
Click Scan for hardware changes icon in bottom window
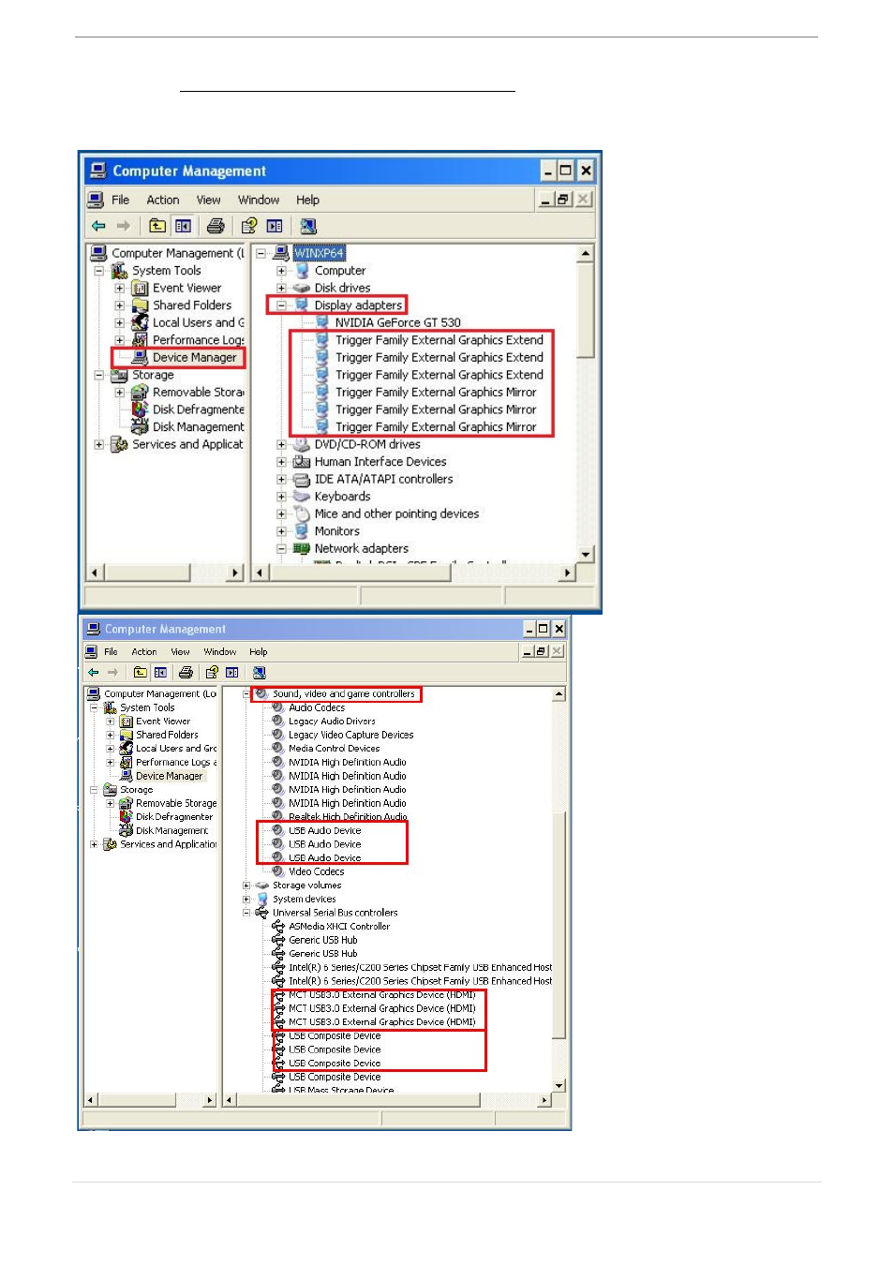tap(259, 672)
